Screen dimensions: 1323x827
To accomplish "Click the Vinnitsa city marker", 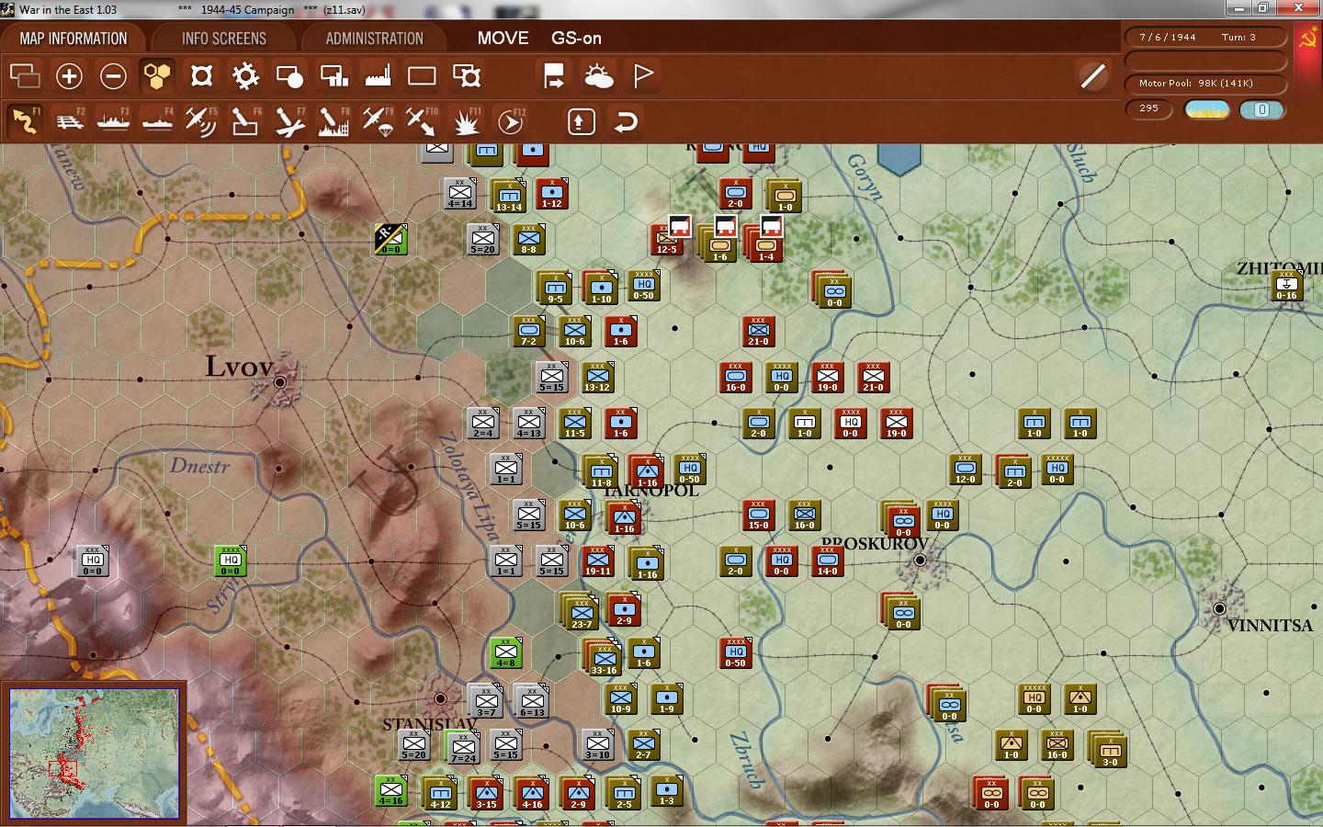I will pyautogui.click(x=1219, y=608).
